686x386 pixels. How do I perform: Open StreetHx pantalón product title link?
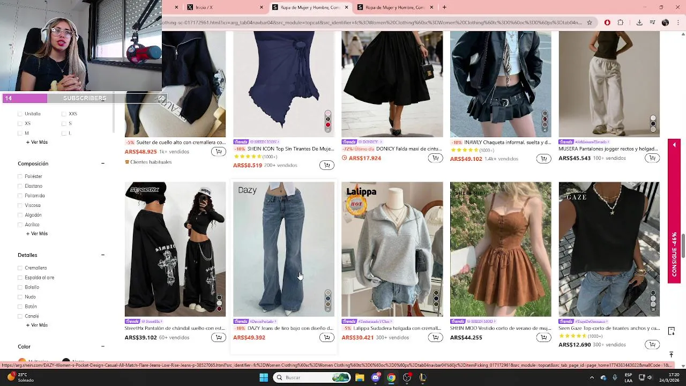175,328
